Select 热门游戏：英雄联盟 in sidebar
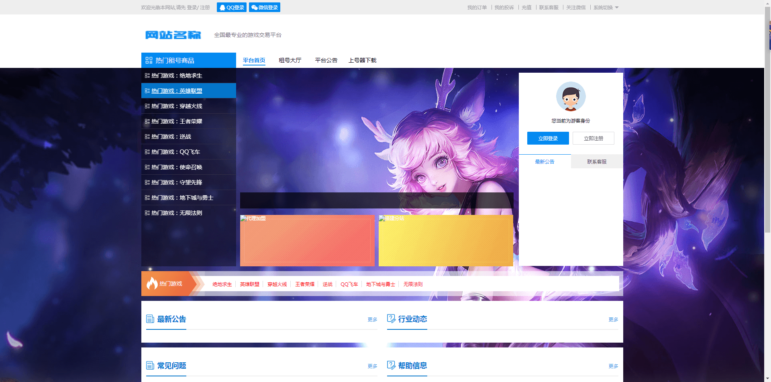The height and width of the screenshot is (382, 771). click(x=189, y=91)
